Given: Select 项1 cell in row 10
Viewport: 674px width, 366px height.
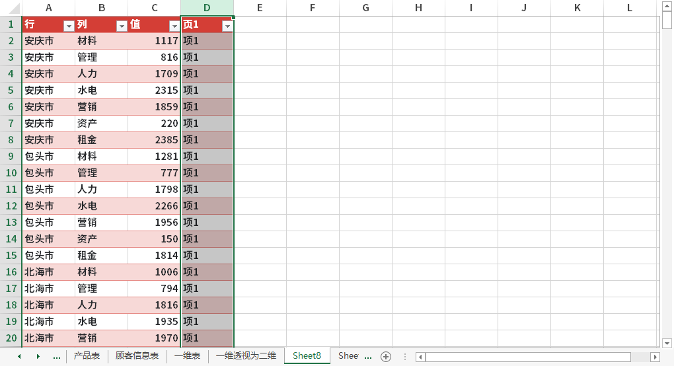Looking at the screenshot, I should point(207,172).
